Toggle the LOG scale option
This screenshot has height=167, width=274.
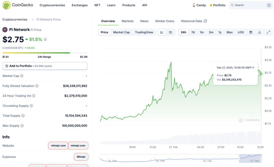click(241, 32)
